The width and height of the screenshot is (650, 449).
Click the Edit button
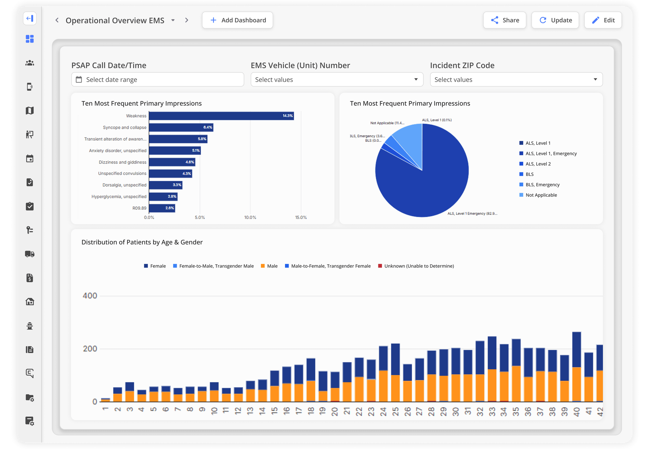[603, 20]
